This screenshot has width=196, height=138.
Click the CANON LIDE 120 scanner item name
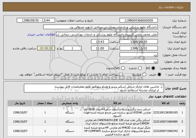[x=117, y=122]
